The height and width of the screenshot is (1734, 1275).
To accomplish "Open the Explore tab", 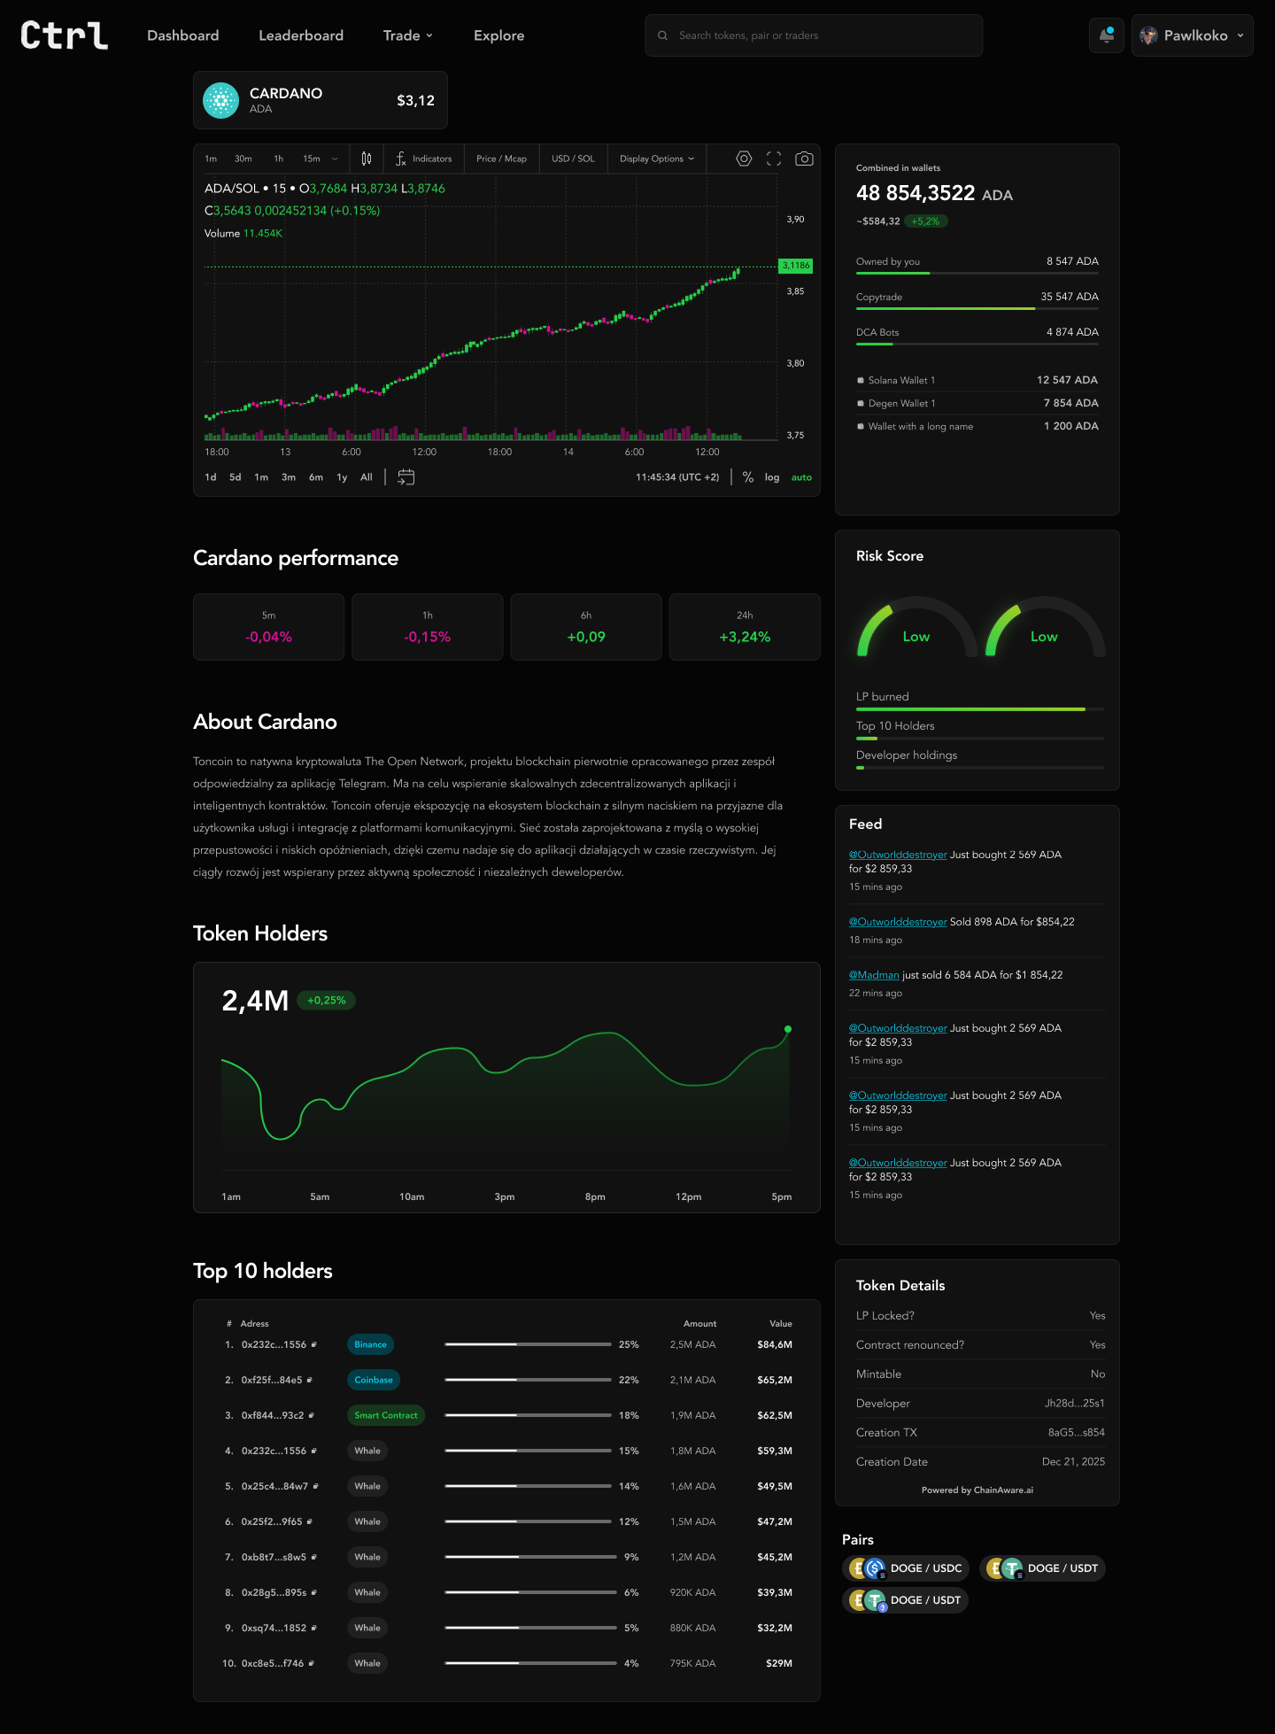I will coord(498,35).
